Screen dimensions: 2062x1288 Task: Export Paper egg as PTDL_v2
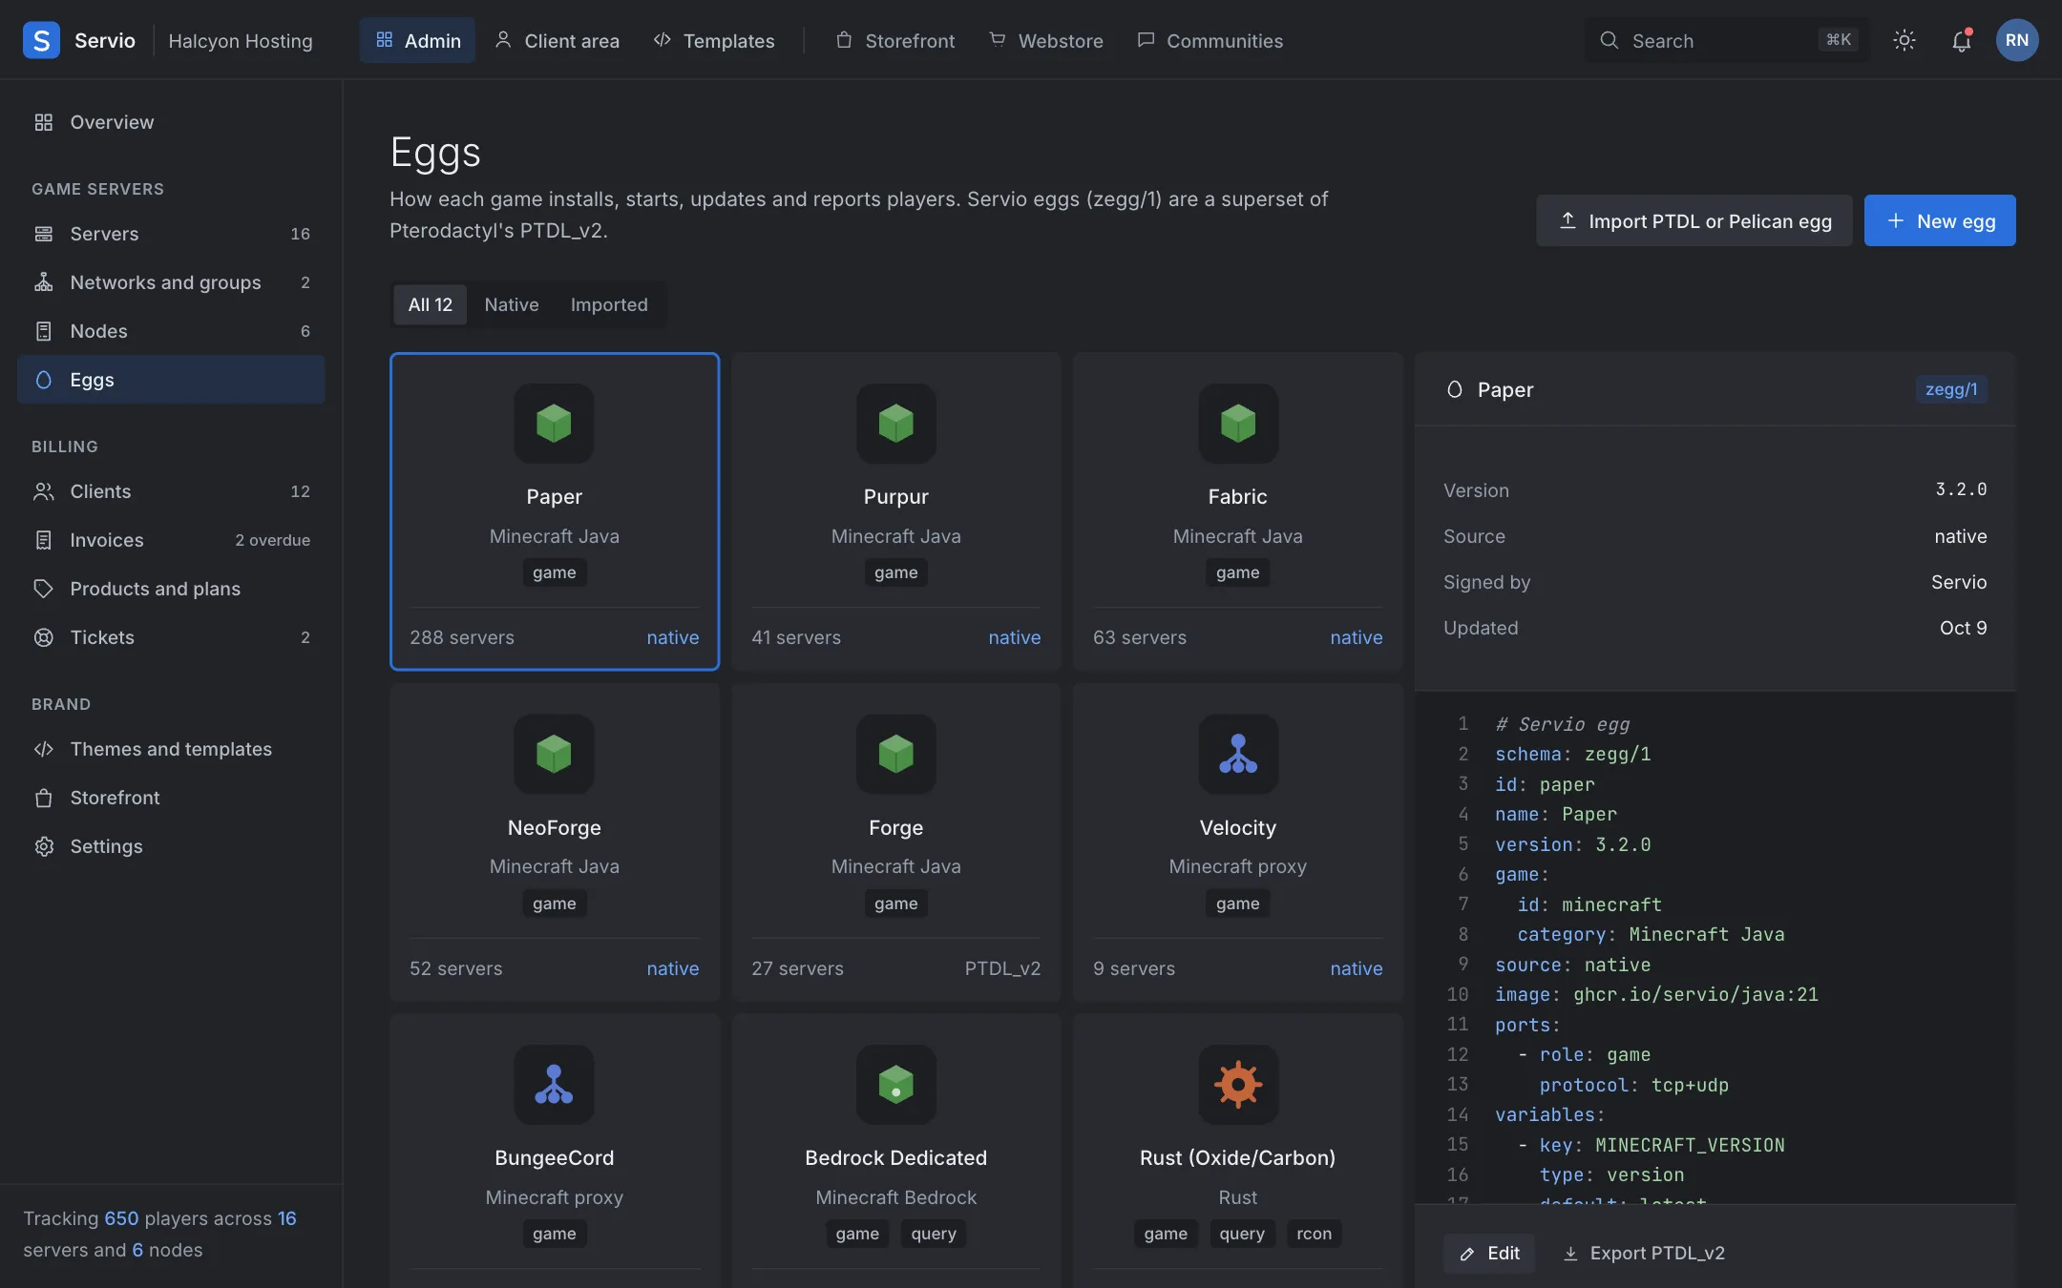click(1643, 1253)
